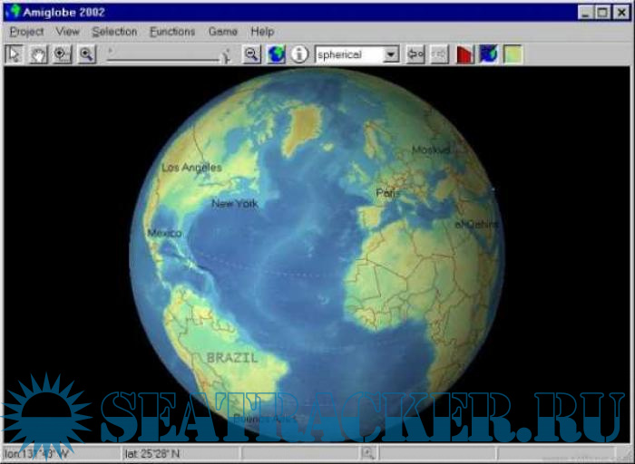
Task: Click the zoom-in magnifier tool
Action: (x=62, y=54)
